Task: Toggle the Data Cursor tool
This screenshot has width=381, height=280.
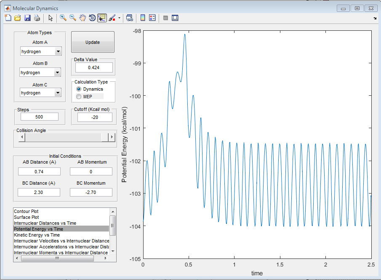Action: 102,18
